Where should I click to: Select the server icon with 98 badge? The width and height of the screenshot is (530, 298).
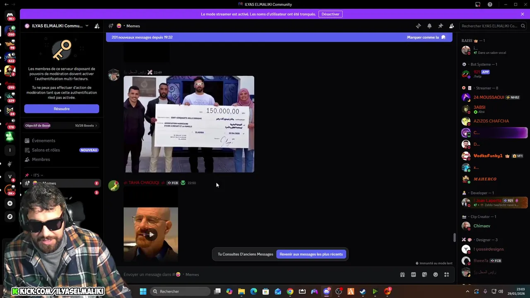click(x=10, y=44)
